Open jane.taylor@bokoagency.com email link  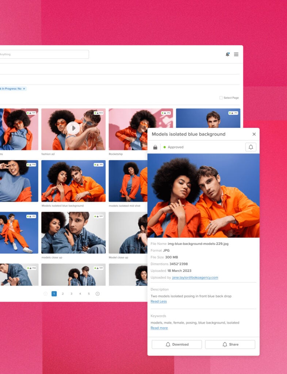pyautogui.click(x=195, y=278)
